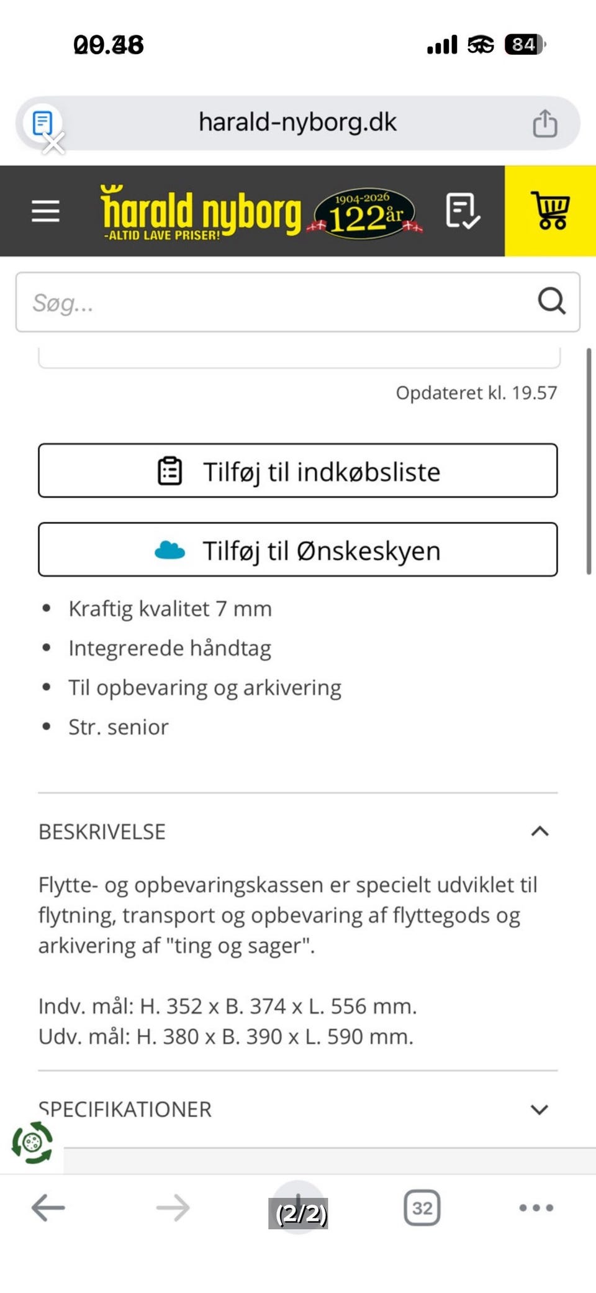Open the shopping cart
This screenshot has width=596, height=1293.
tap(551, 211)
